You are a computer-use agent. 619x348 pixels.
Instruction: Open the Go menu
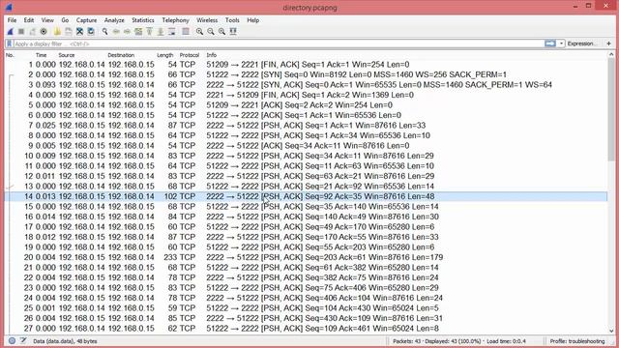65,20
